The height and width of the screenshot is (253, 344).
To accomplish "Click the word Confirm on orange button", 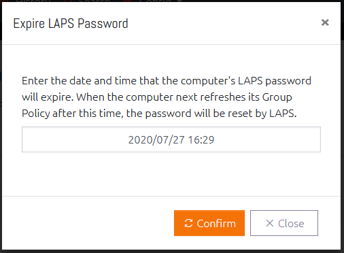I will (x=216, y=224).
